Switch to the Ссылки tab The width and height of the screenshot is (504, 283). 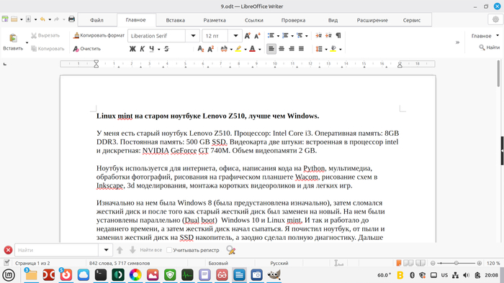[254, 20]
